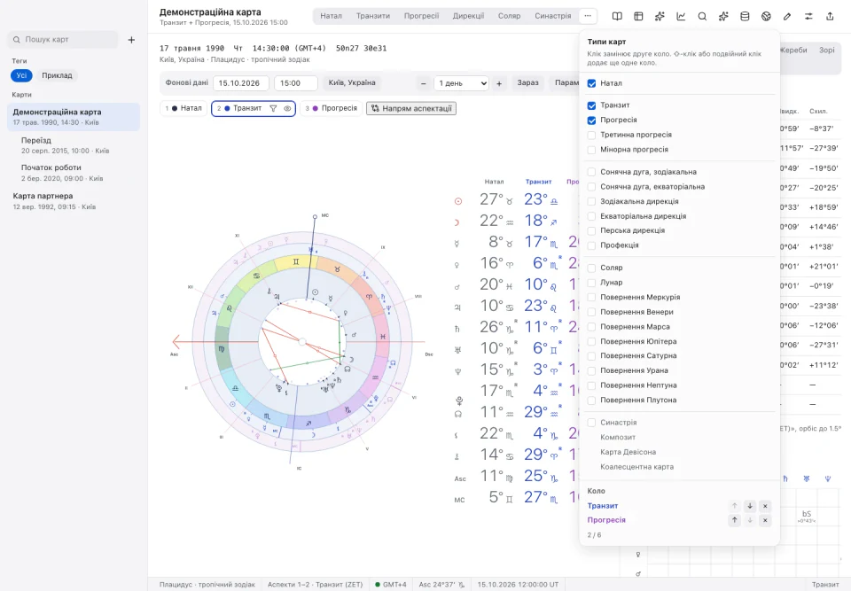Decrease the time step with minus button
The image size is (851, 591).
424,83
